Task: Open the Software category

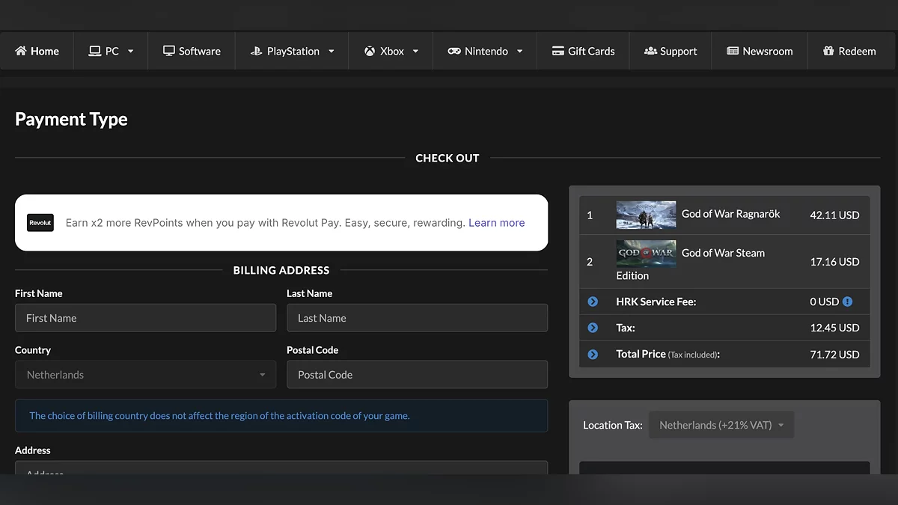Action: pyautogui.click(x=192, y=51)
